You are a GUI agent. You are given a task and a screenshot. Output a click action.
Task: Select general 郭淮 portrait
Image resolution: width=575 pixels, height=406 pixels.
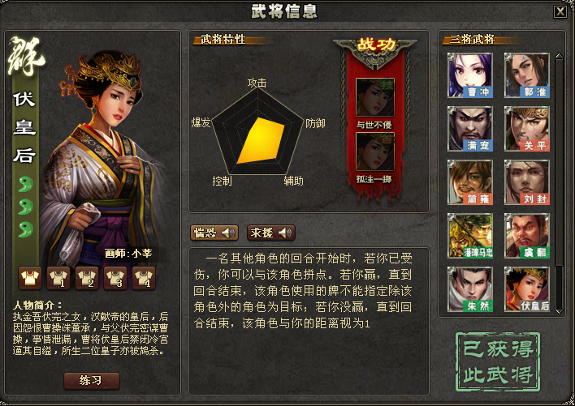coord(527,75)
